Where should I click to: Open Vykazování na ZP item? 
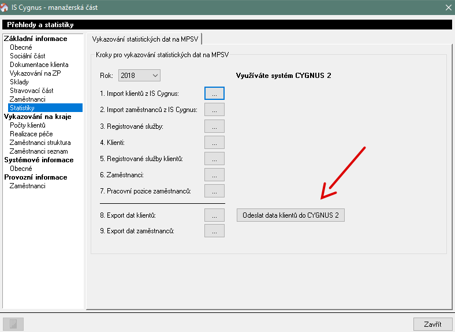pos(35,73)
